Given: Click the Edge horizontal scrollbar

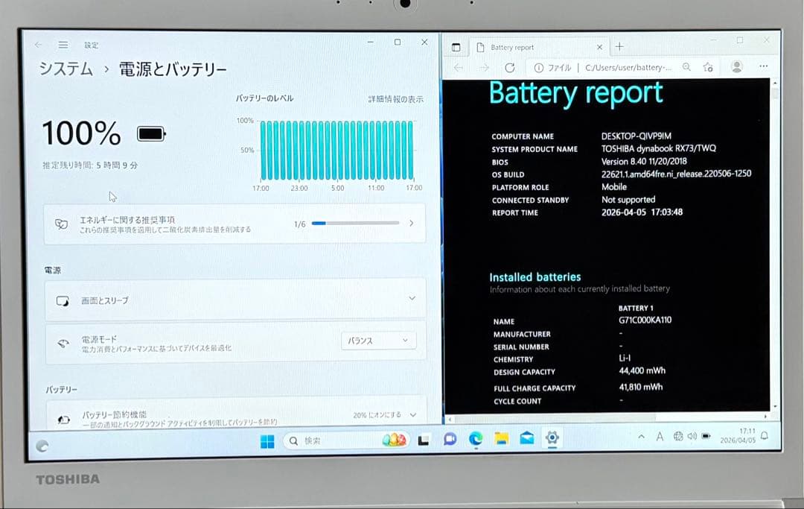Looking at the screenshot, I should 607,417.
